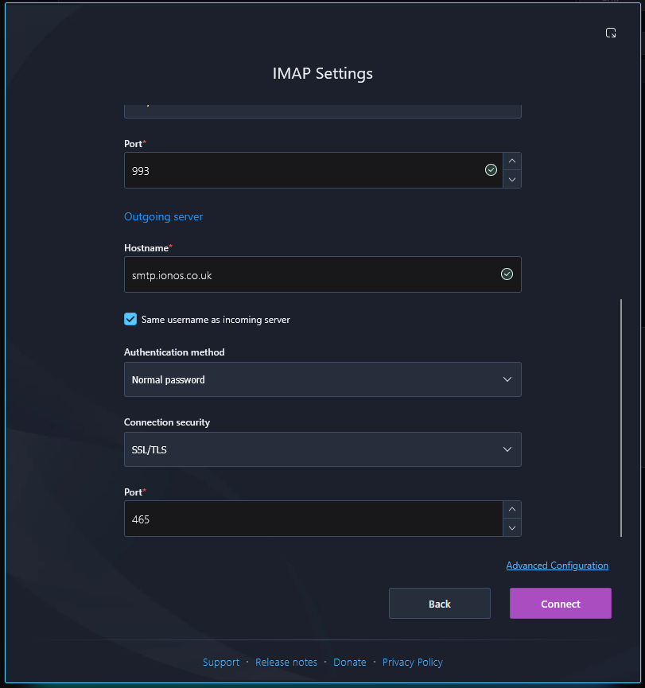645x688 pixels.
Task: Increase outgoing port 465 with up arrow
Action: click(x=511, y=509)
